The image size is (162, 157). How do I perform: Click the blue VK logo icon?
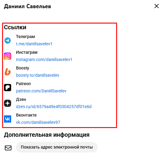[x=8, y=119]
